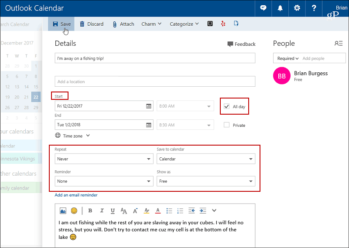The height and width of the screenshot is (248, 349).
Task: Click the grow font icon
Action: 135,211
